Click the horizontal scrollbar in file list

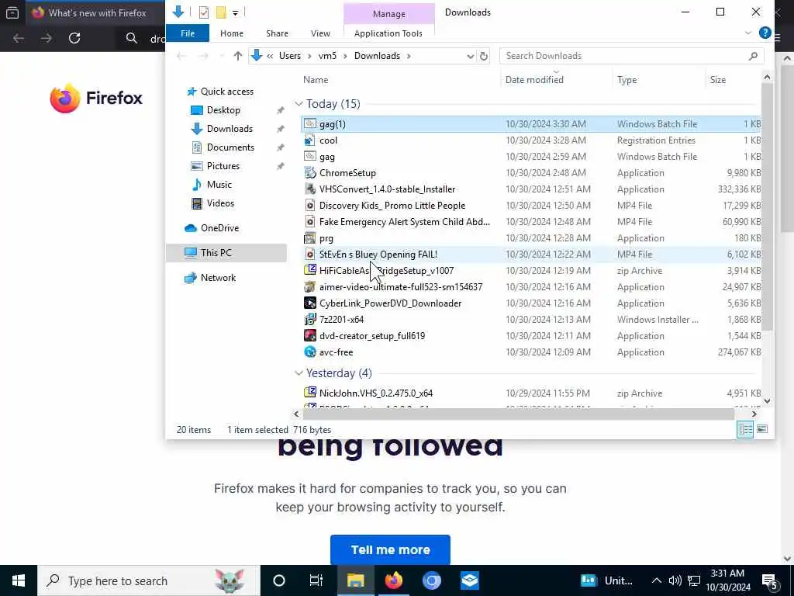[517, 414]
